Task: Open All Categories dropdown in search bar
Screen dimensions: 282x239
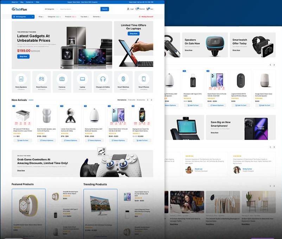Action: tap(51, 9)
